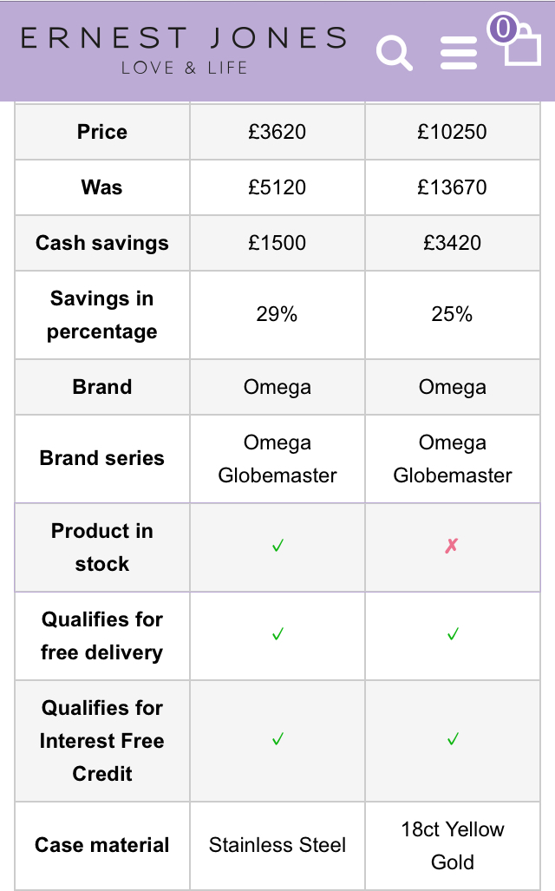The height and width of the screenshot is (891, 555).
Task: Click second watch's free delivery tick
Action: 452,635
